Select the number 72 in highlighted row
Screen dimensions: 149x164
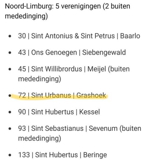(x=22, y=95)
